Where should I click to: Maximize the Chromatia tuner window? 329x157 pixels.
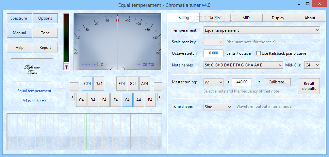click(308, 4)
